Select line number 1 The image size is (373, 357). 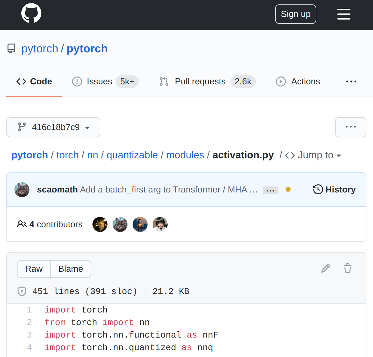29,310
